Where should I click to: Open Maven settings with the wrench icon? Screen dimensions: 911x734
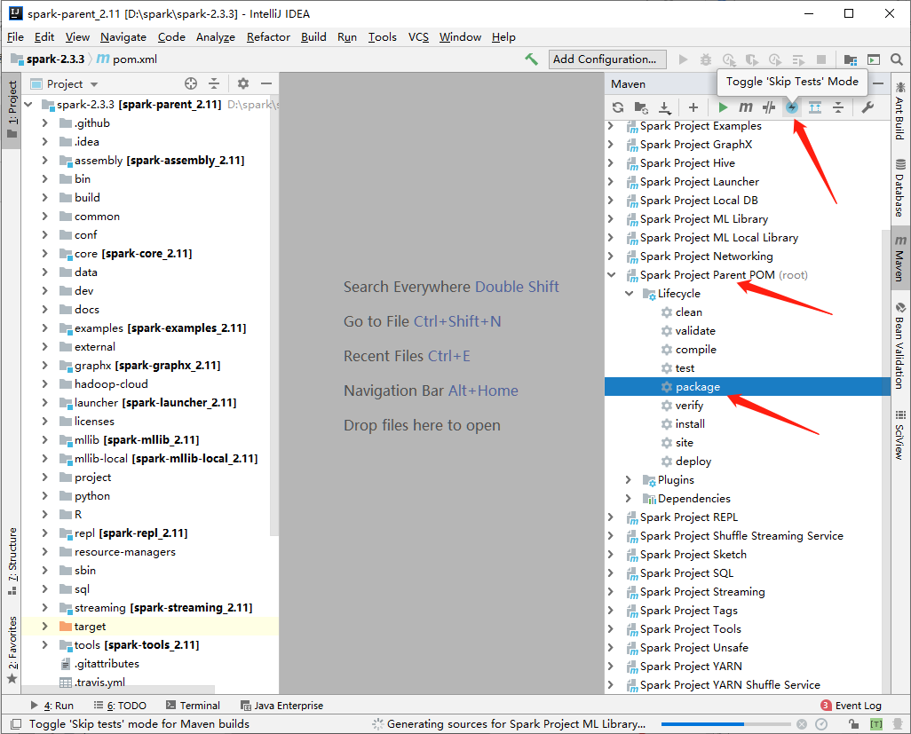(x=867, y=107)
